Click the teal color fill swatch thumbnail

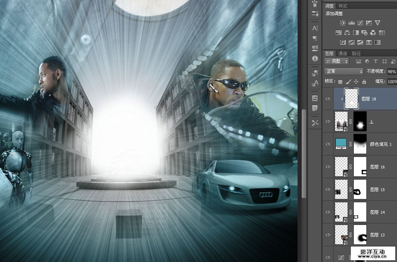(x=341, y=143)
